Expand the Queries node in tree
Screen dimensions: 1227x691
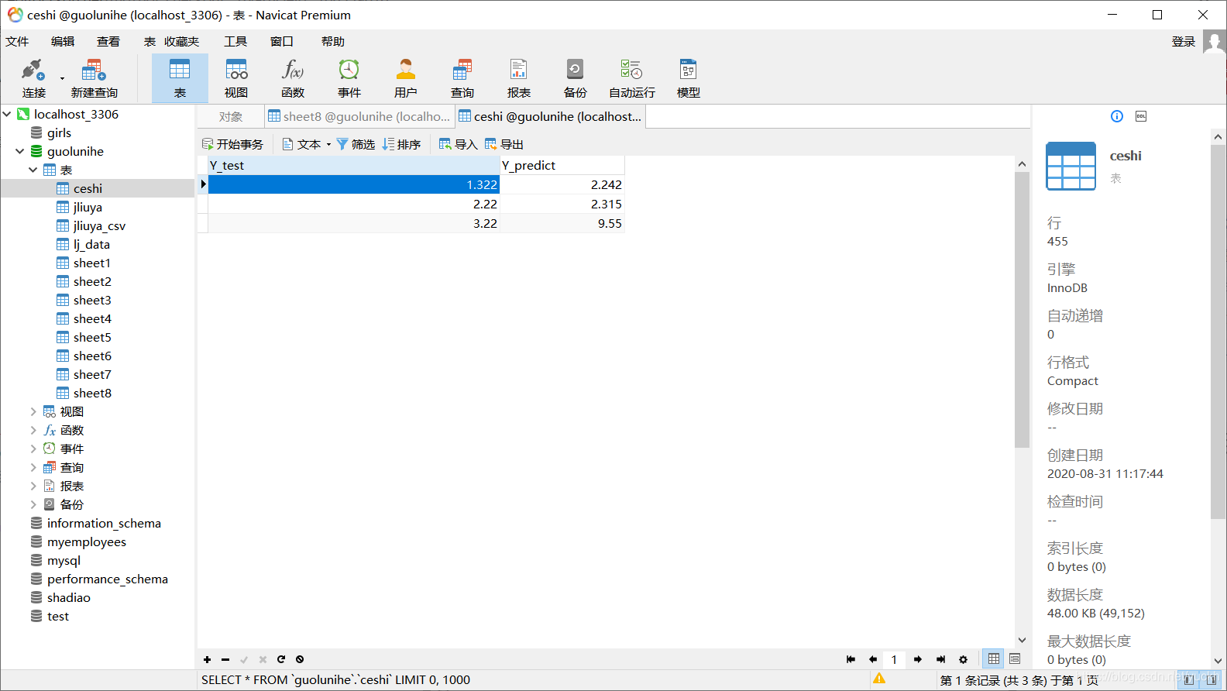pos(33,467)
